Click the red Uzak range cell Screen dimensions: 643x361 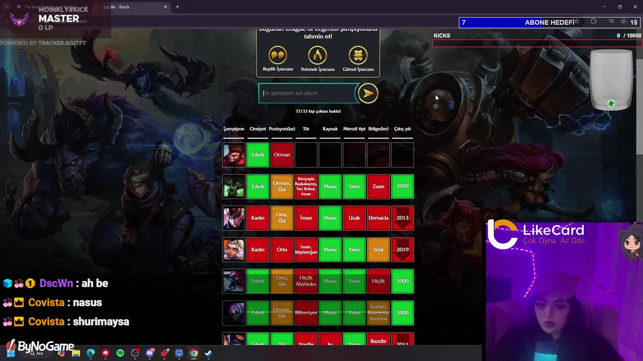pos(354,218)
